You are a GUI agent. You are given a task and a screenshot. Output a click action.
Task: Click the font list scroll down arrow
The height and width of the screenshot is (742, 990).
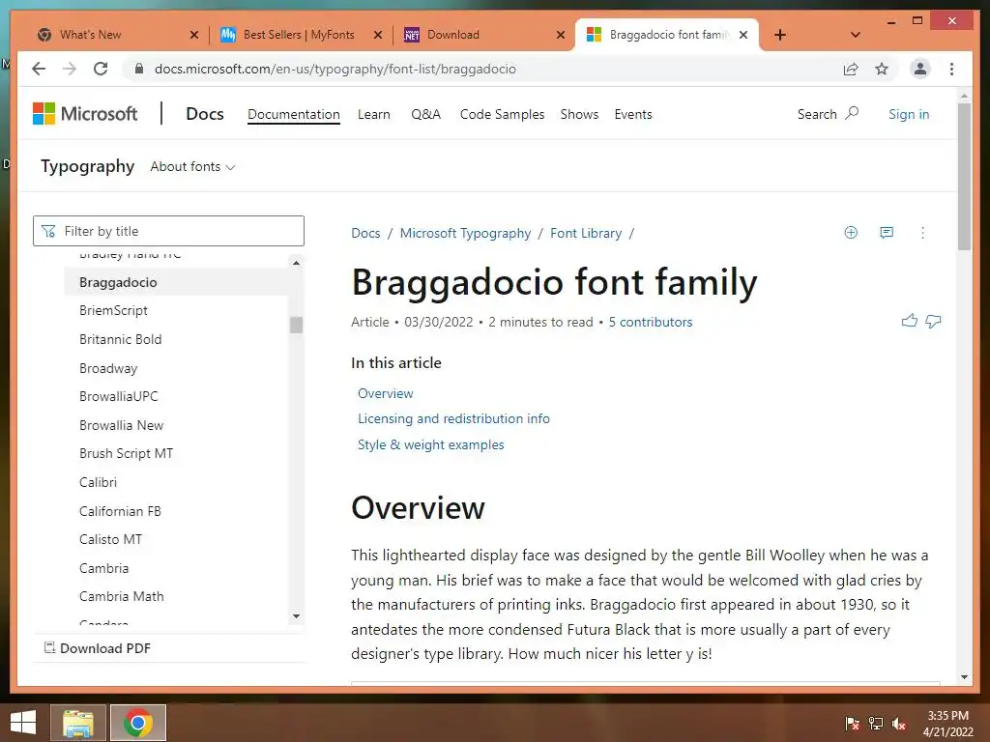296,616
